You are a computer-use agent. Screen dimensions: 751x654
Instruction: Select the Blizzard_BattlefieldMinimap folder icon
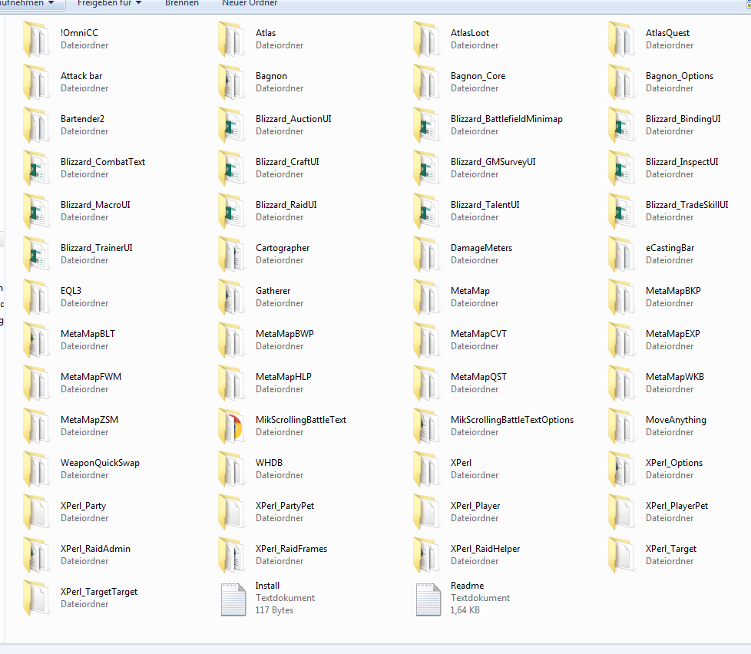click(x=425, y=125)
